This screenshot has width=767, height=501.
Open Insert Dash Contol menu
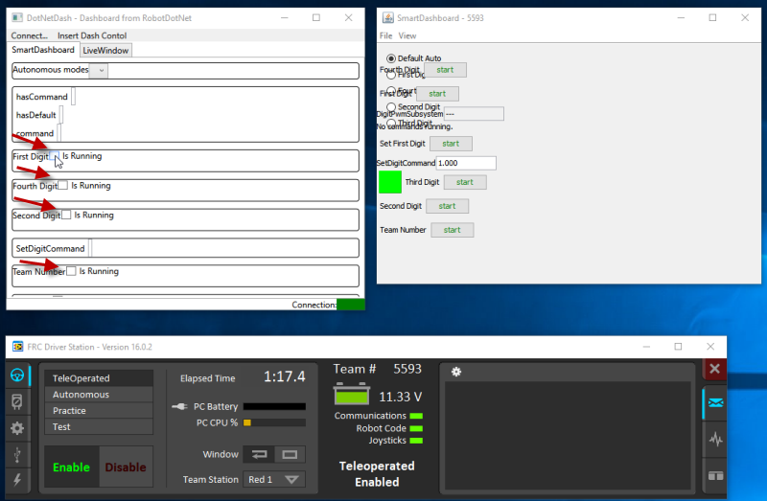point(92,35)
